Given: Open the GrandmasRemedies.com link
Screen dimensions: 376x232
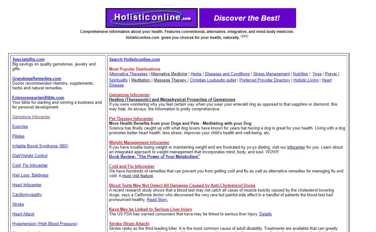Looking at the screenshot, I should (37, 78).
